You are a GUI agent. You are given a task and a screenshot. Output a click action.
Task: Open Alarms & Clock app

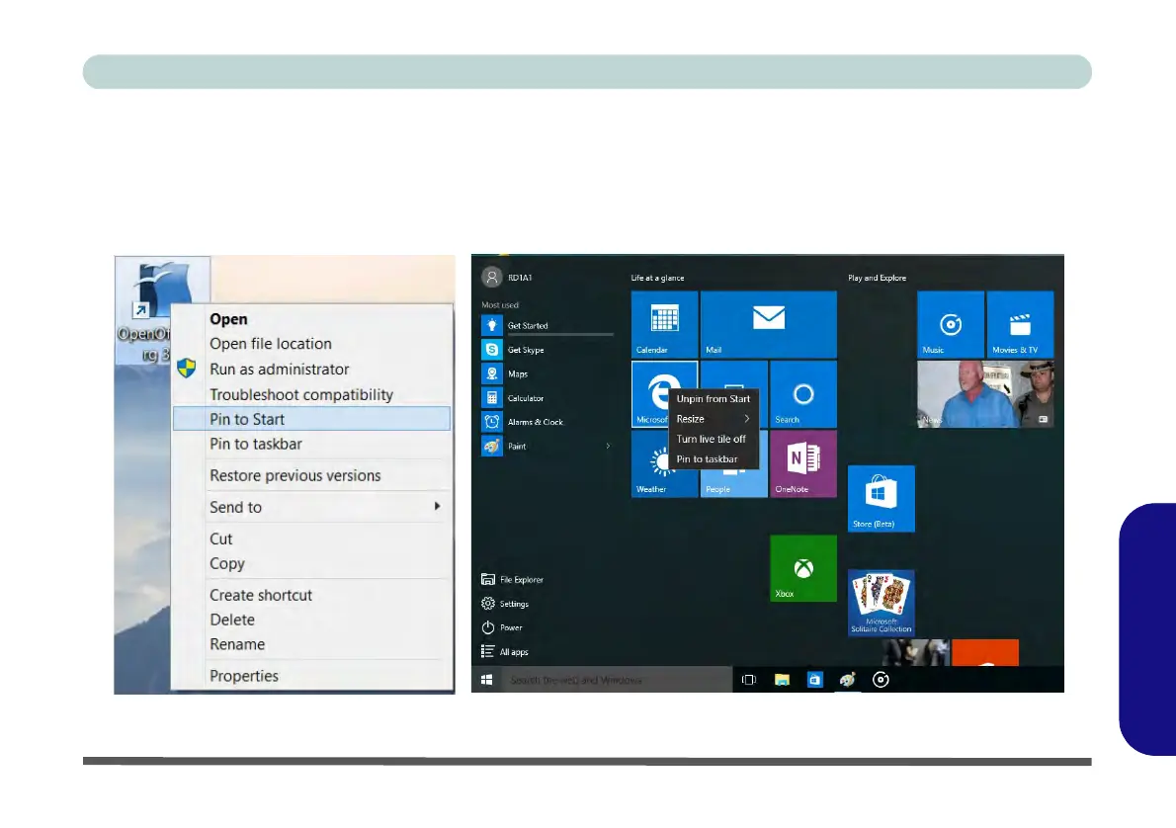(x=547, y=422)
